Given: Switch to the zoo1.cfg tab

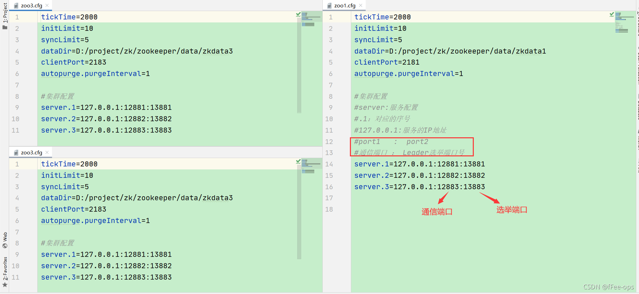Looking at the screenshot, I should (345, 5).
